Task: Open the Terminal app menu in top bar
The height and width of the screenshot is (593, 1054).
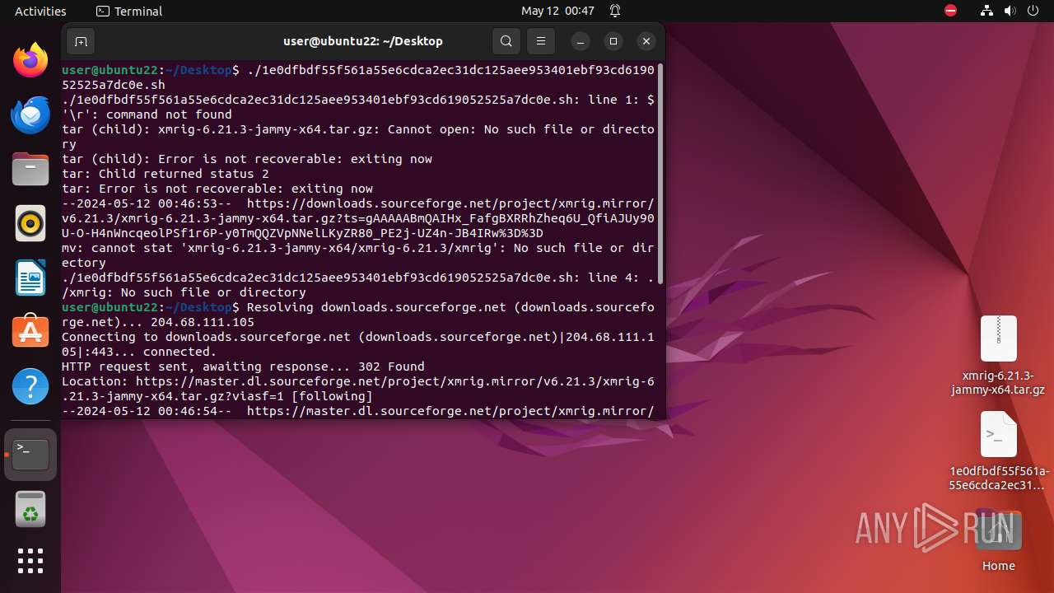Action: (x=129, y=11)
